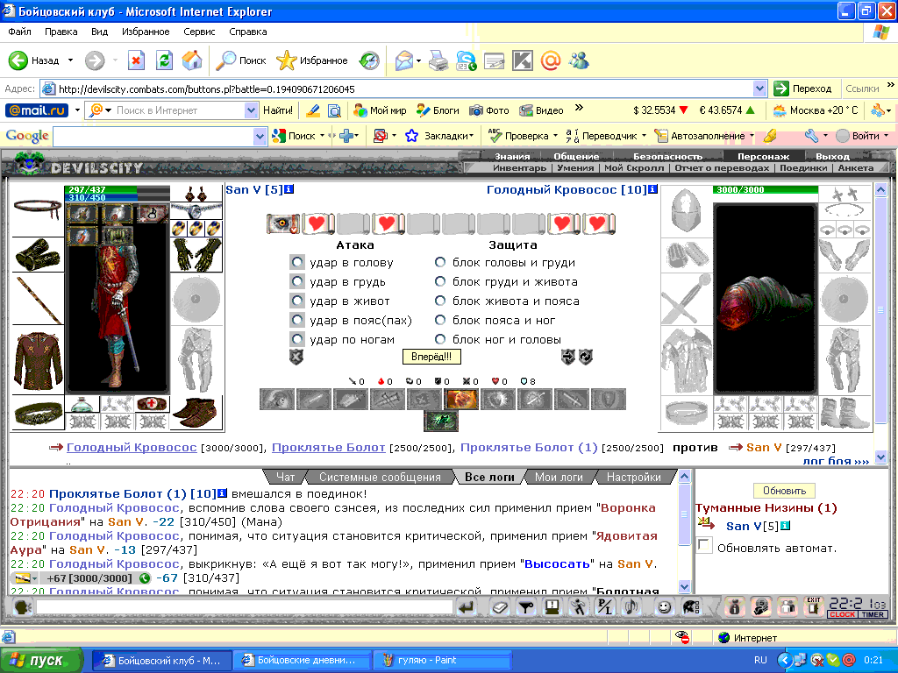
Task: Open the Файл menu
Action: (19, 32)
